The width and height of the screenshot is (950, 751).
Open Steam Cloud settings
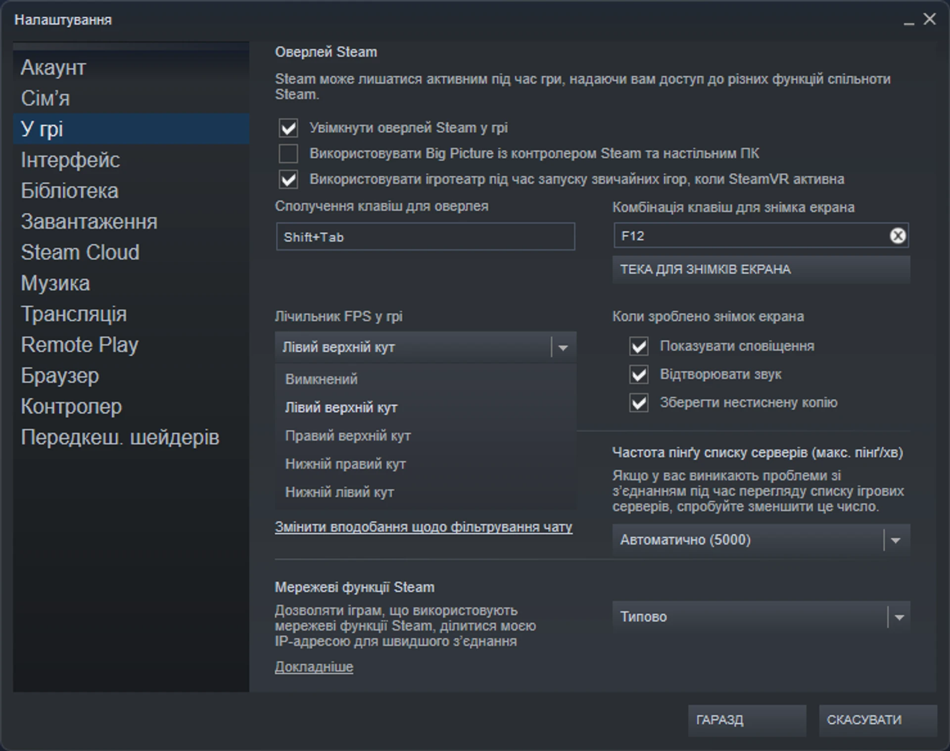131,252
